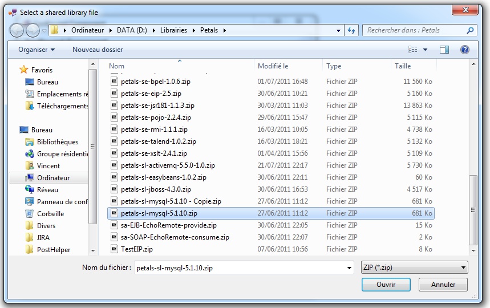Click the refresh icon beside address bar
The image size is (490, 308).
(x=351, y=30)
